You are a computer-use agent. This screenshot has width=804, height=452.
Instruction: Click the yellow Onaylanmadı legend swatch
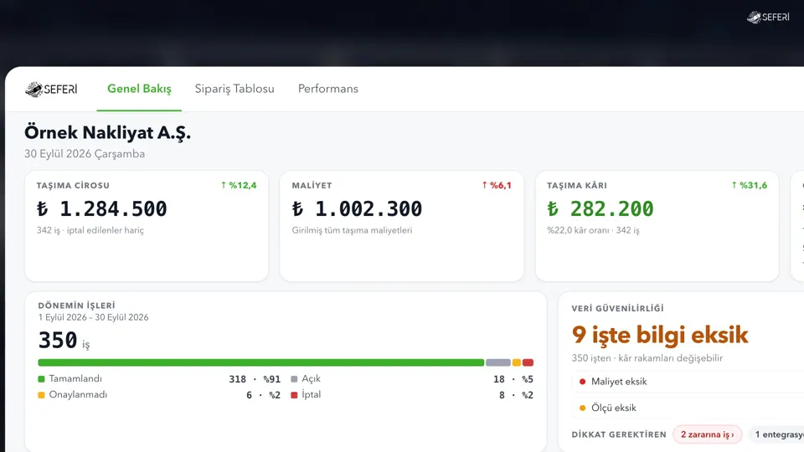(42, 395)
